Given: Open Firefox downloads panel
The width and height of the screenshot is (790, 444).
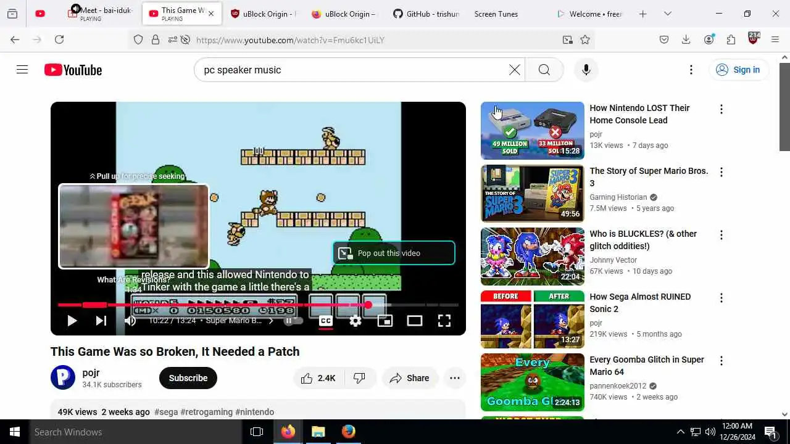Looking at the screenshot, I should [x=686, y=39].
